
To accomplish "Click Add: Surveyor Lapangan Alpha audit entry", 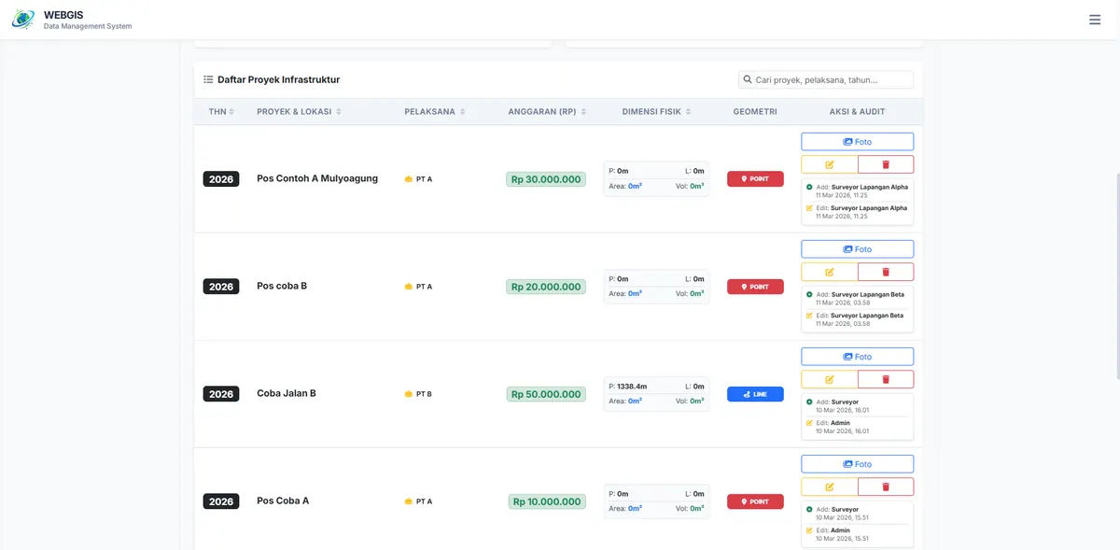I will click(857, 190).
